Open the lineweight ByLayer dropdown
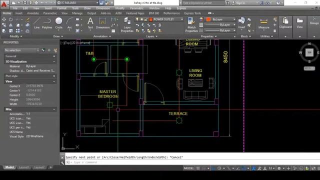This screenshot has width=320, height=180. click(234, 24)
